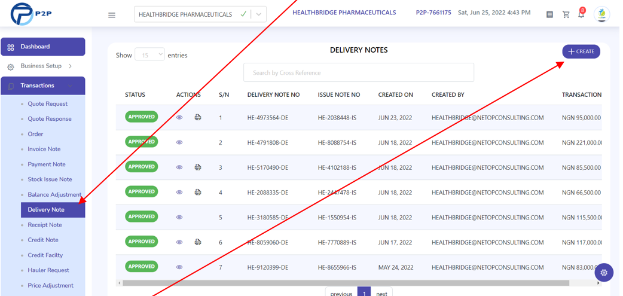
Task: Click the NGN 66,500.00 amount
Action: pos(581,193)
